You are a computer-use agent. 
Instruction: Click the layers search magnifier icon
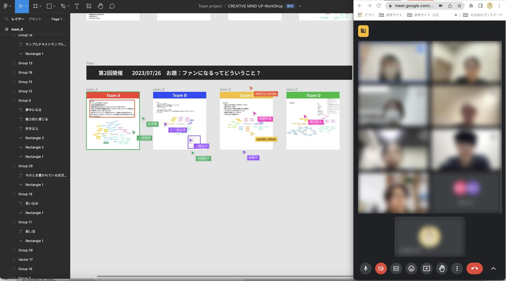click(7, 19)
